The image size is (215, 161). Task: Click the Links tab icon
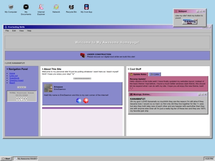click(x=152, y=74)
